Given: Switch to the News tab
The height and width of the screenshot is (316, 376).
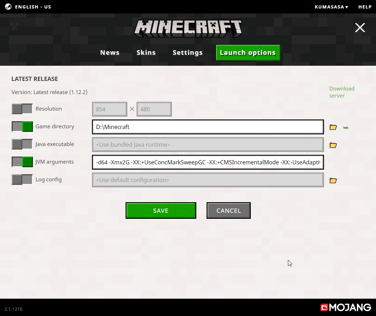Looking at the screenshot, I should click(110, 52).
